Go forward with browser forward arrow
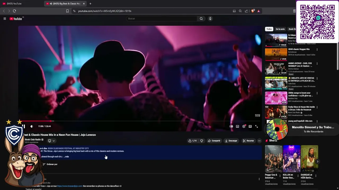 pyautogui.click(x=9, y=11)
